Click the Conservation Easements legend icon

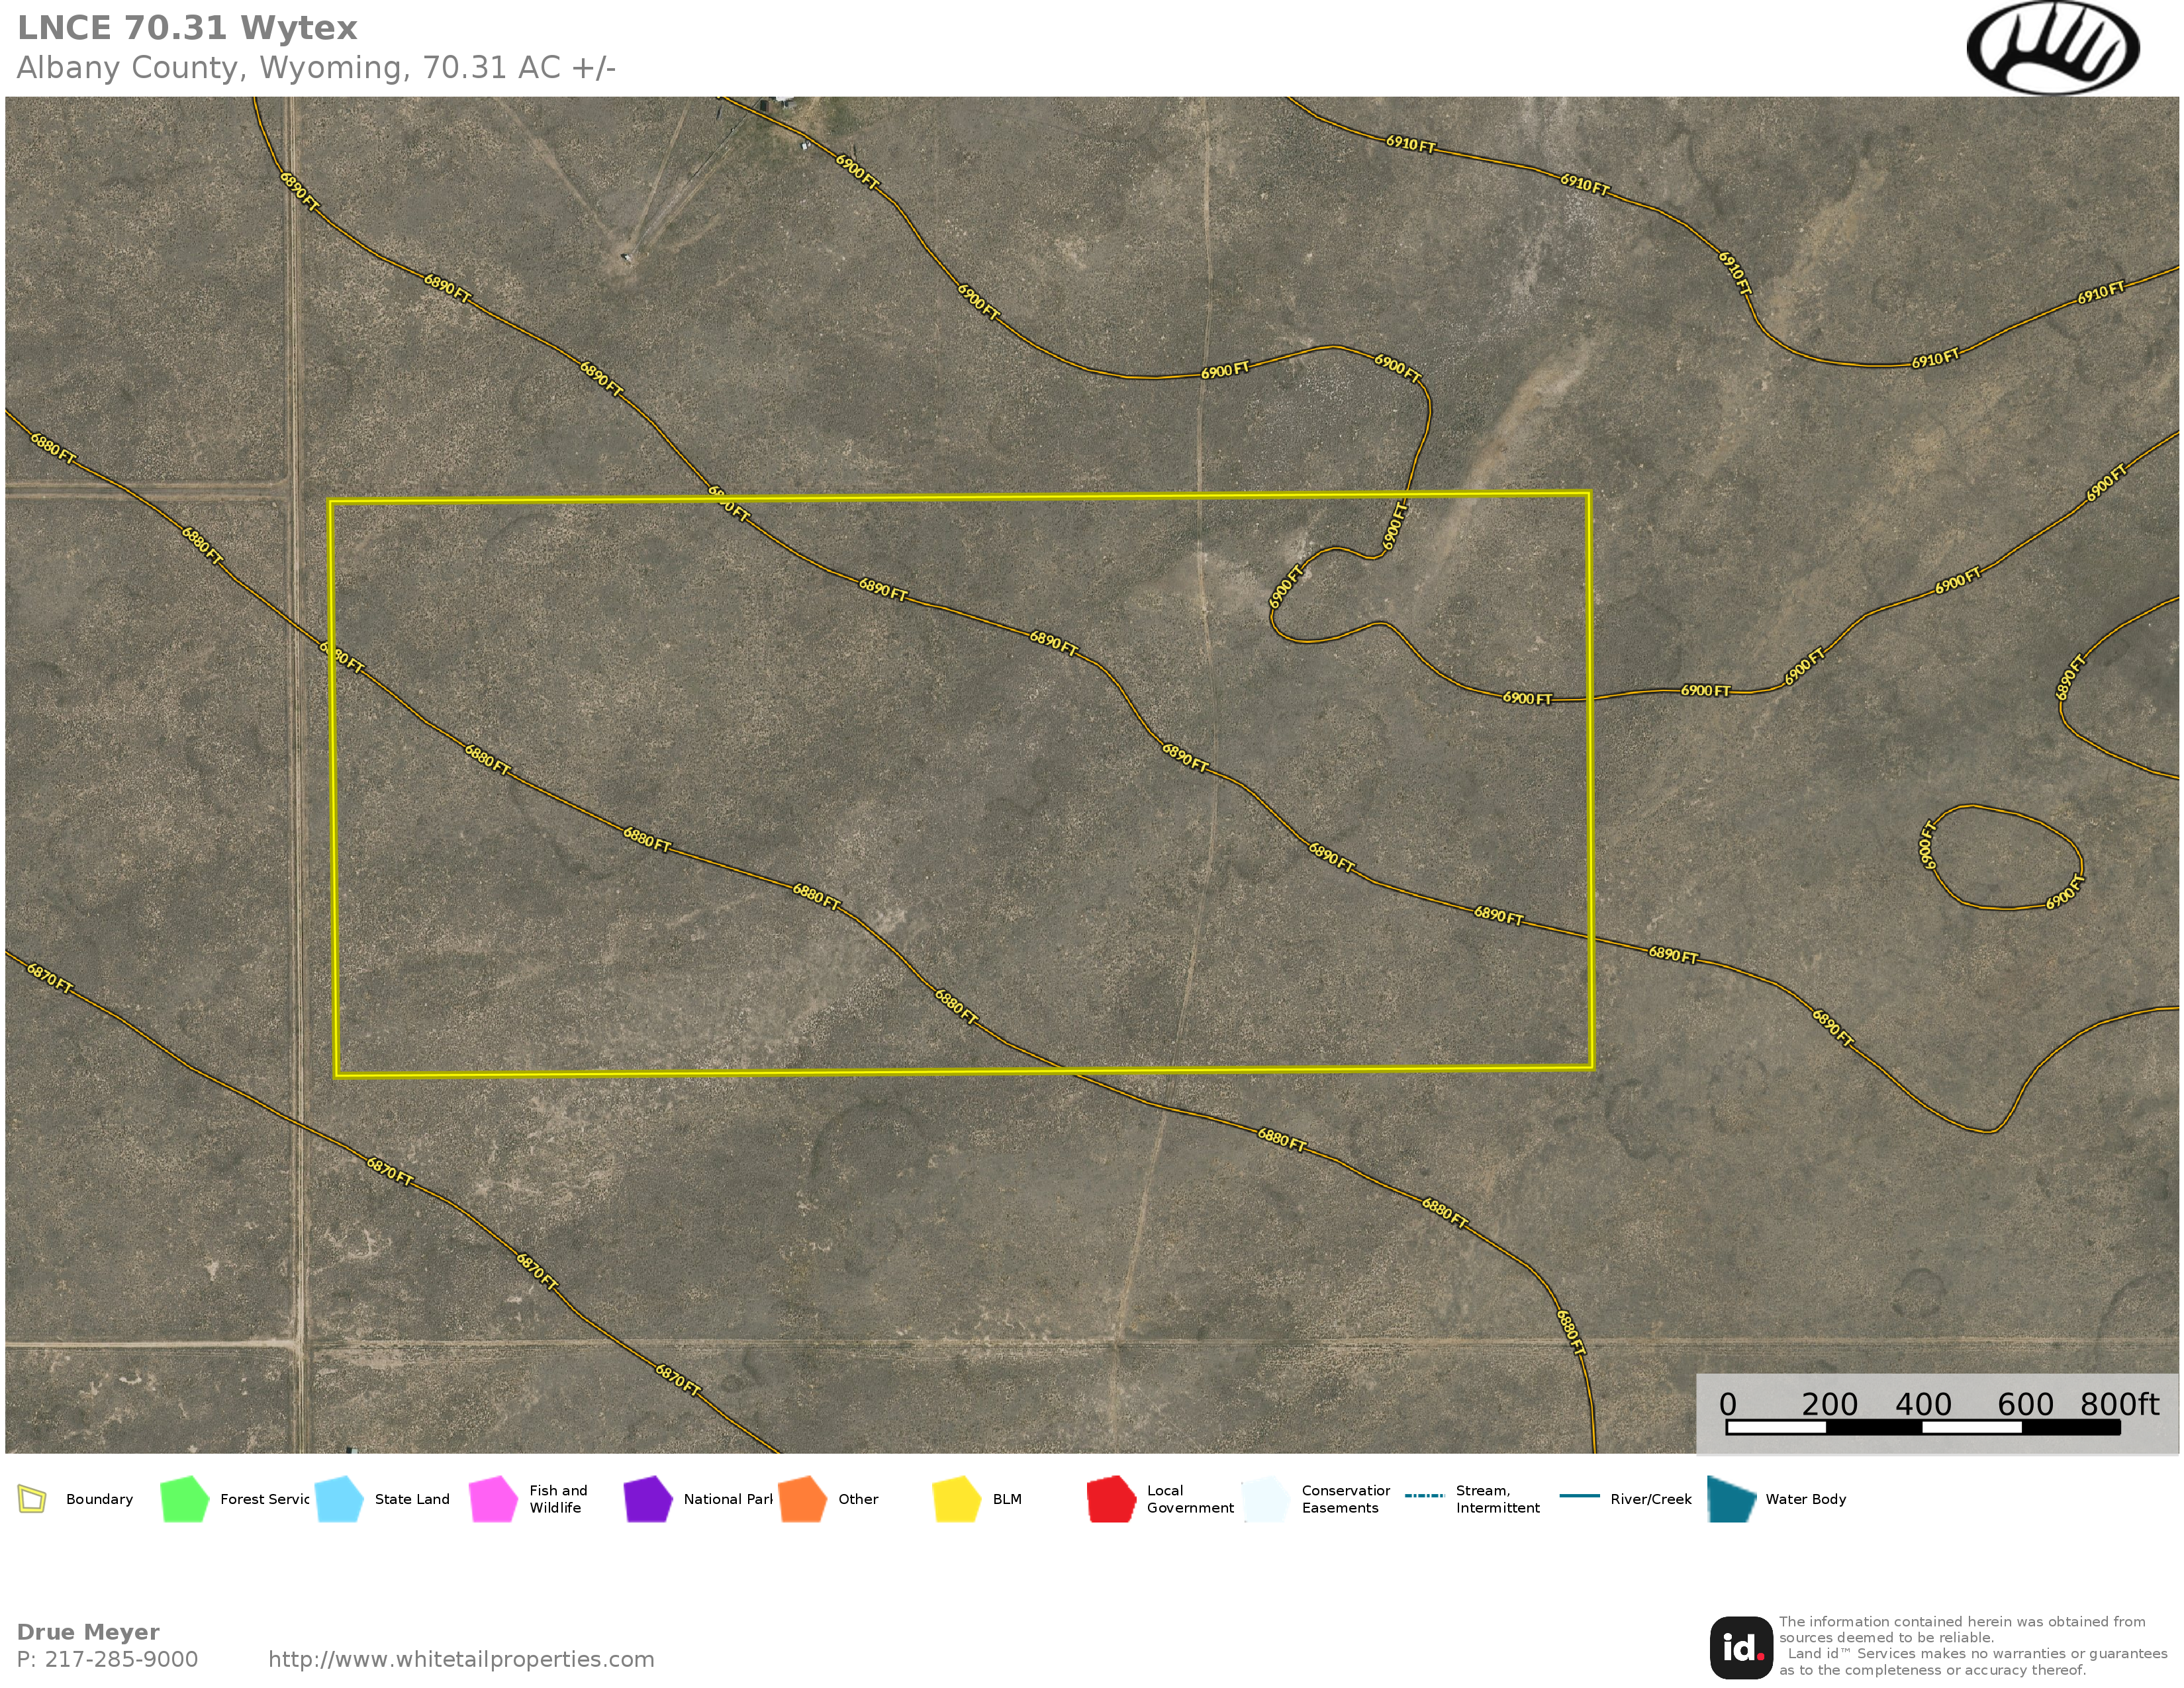point(1266,1499)
